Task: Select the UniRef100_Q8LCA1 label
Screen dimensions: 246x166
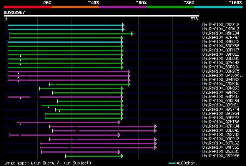Action: pyautogui.click(x=221, y=131)
